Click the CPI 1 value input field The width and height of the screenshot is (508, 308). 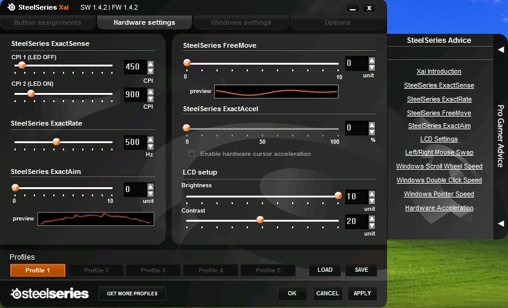[134, 67]
